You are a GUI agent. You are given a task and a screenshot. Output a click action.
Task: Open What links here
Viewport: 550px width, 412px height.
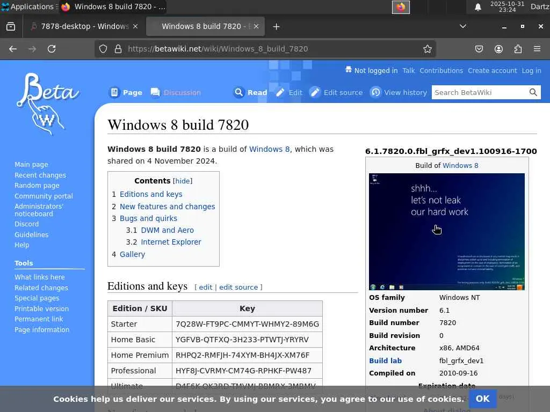click(x=40, y=277)
